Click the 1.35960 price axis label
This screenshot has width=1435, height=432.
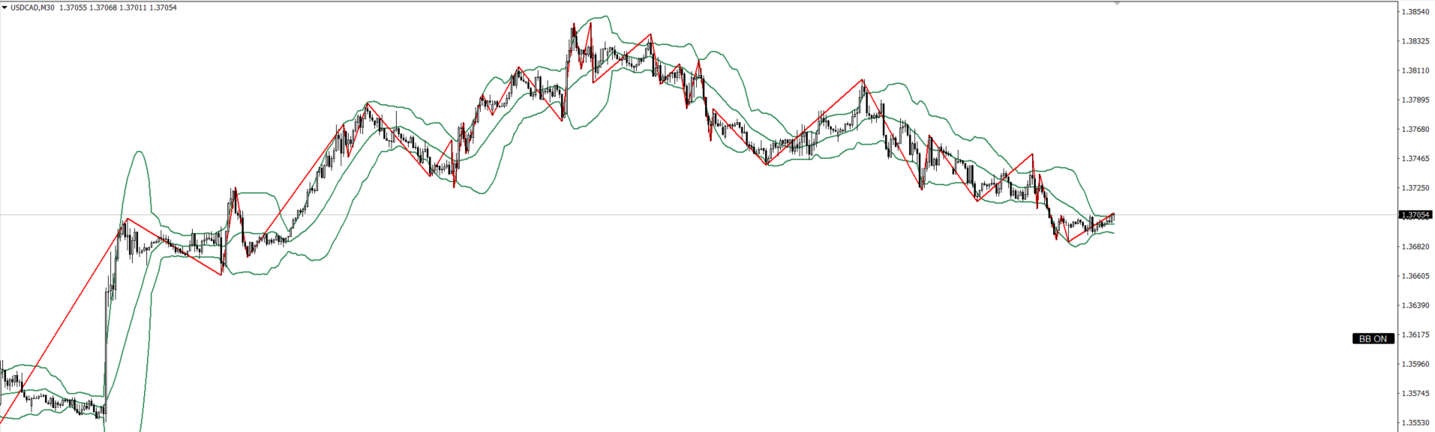tap(1413, 365)
